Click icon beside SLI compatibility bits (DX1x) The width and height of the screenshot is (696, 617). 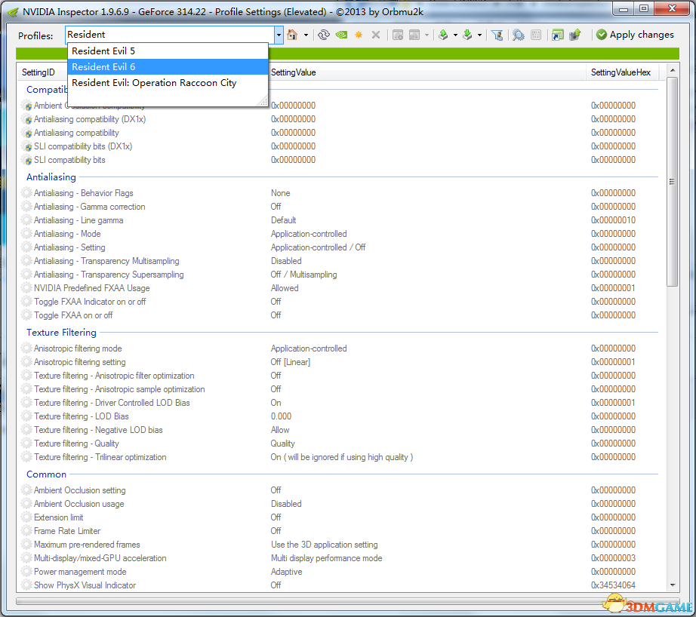[27, 146]
